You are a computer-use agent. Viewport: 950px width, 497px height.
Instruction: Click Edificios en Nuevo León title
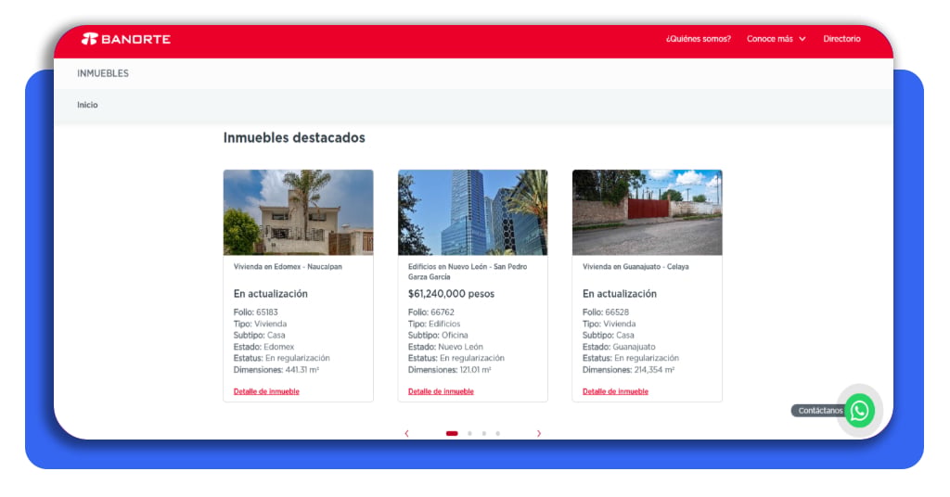[468, 272]
